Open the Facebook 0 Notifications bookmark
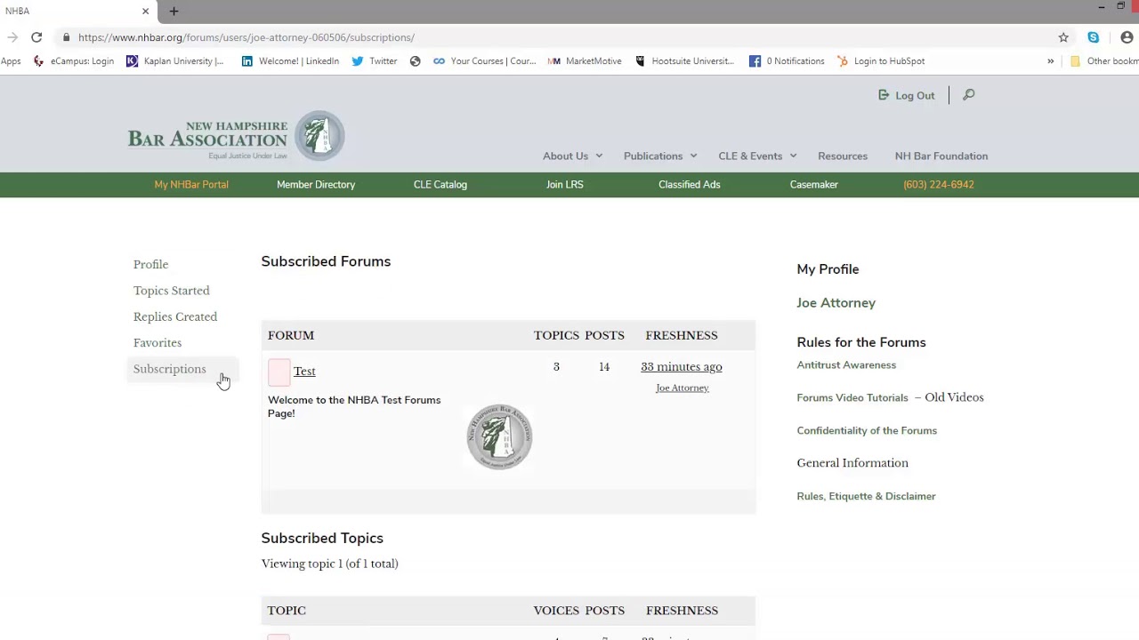1139x640 pixels. coord(787,61)
